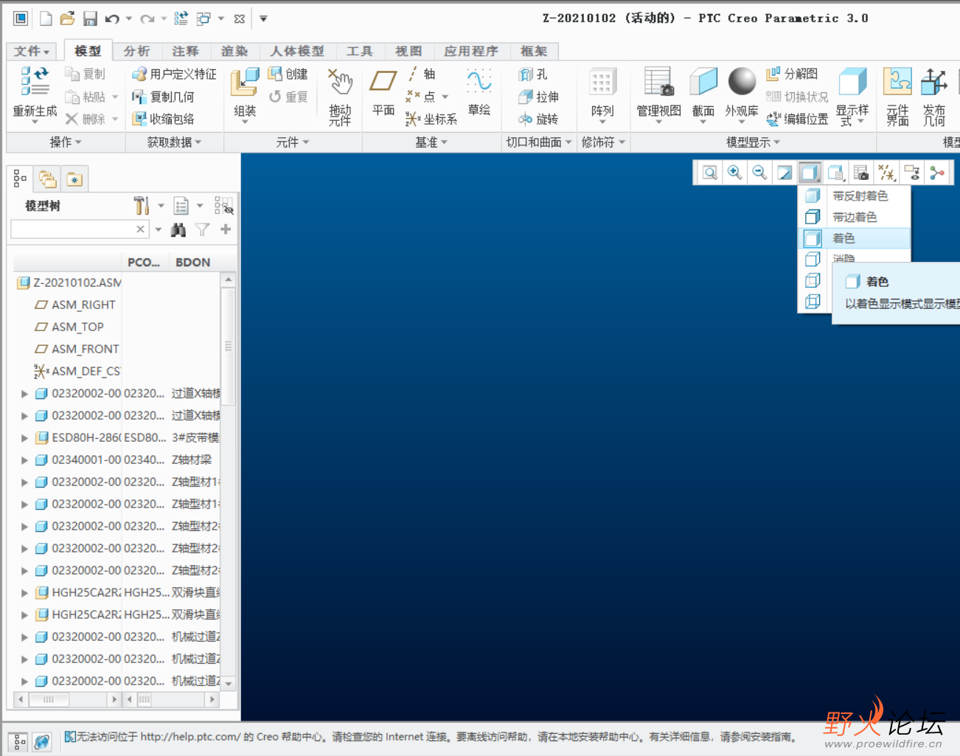Click the Repaint icon in graphics toolbar
Screen dimensions: 960x756
point(785,173)
